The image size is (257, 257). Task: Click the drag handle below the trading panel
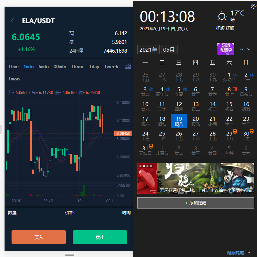coord(70,254)
